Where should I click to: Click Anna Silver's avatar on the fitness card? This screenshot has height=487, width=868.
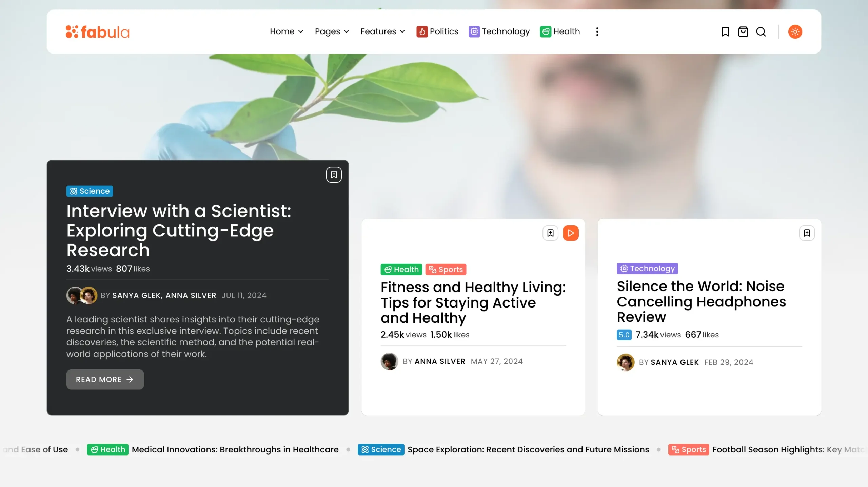389,361
